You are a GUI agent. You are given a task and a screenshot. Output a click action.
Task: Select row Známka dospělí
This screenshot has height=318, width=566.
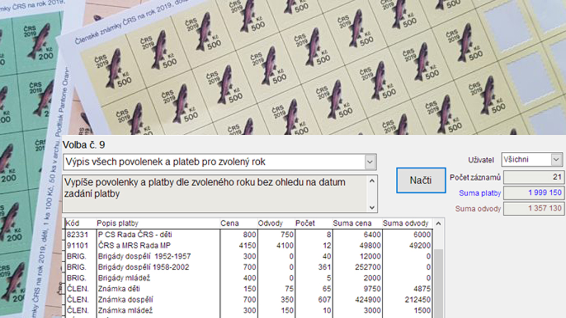[x=249, y=300]
